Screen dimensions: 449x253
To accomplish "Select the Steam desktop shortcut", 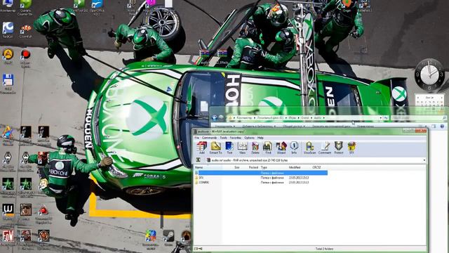I will [168, 238].
